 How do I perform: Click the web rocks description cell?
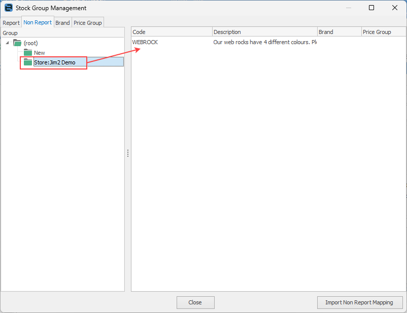pos(265,42)
